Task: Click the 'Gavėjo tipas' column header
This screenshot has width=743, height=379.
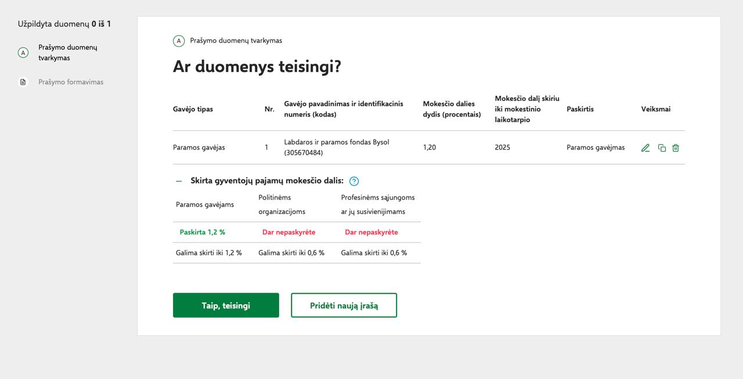Action: [193, 109]
